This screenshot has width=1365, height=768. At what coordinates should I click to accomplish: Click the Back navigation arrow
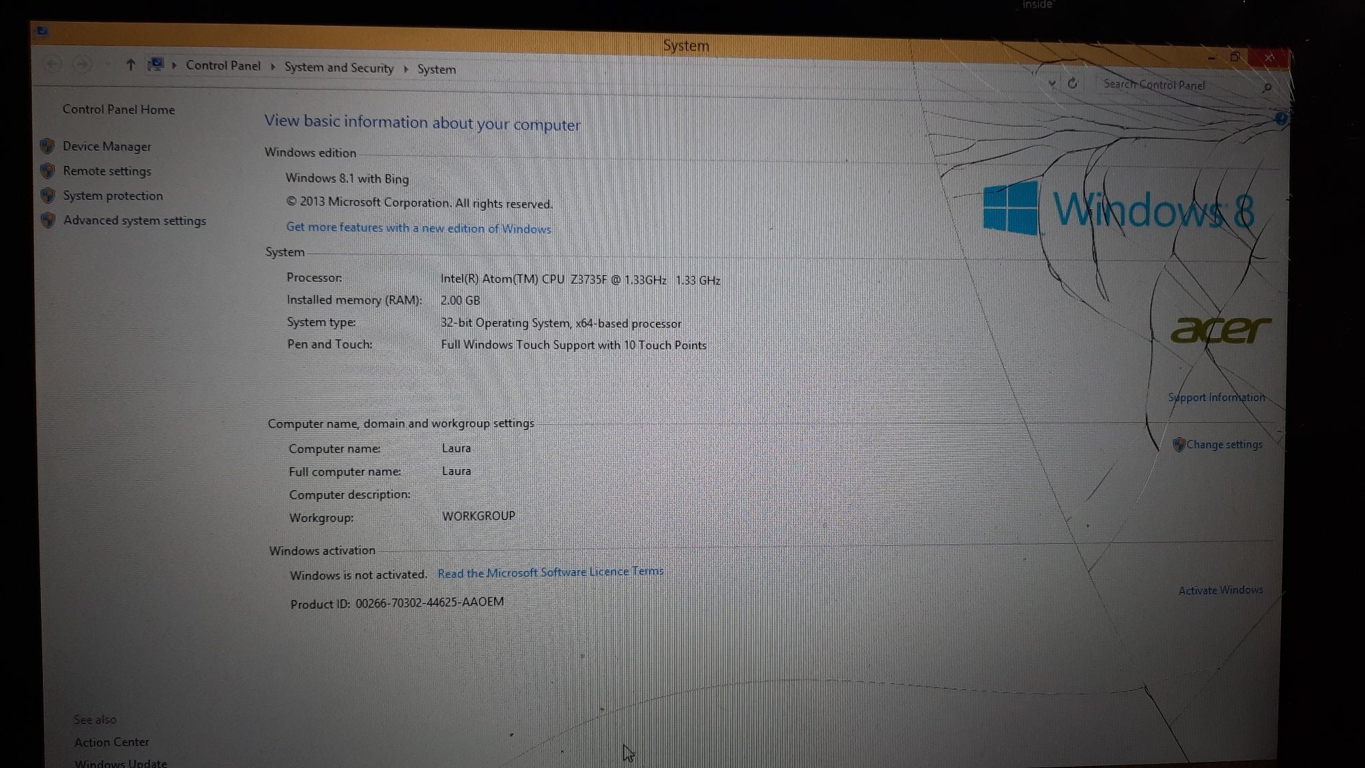53,64
